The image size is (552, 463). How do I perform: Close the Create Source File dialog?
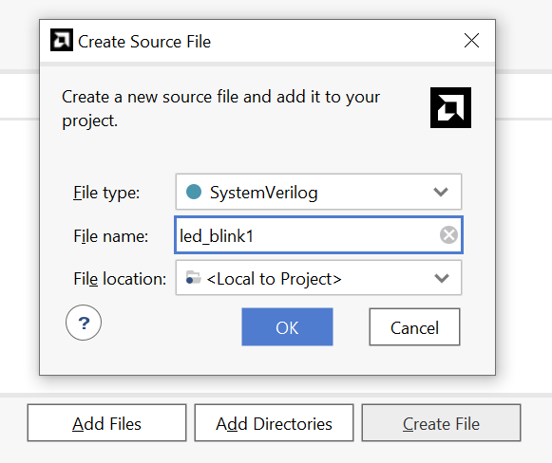tap(471, 41)
